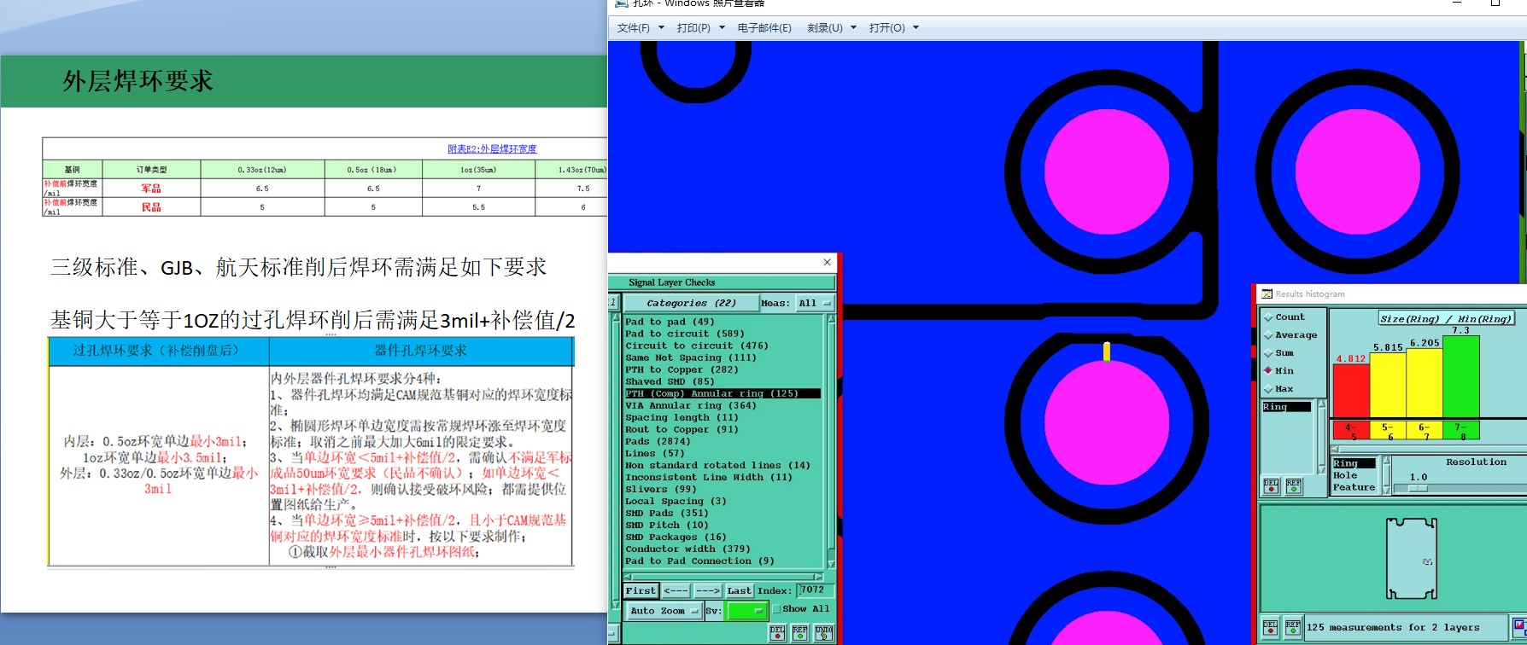Click REF icon below the histogram Ring list

pyautogui.click(x=1294, y=486)
